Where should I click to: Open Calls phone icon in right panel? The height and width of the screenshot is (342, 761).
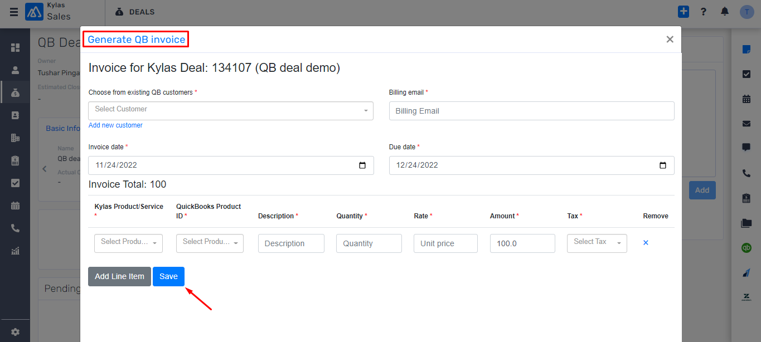click(x=747, y=173)
